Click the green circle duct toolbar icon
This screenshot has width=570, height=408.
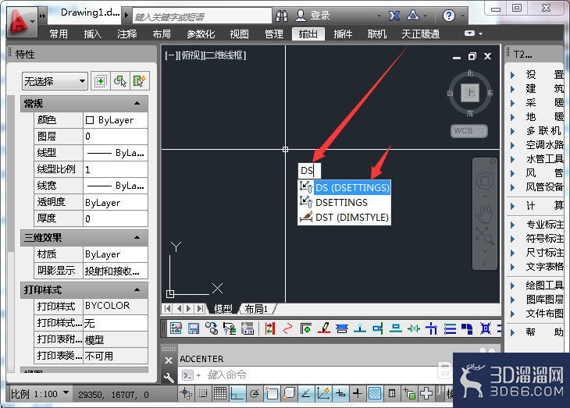[306, 328]
